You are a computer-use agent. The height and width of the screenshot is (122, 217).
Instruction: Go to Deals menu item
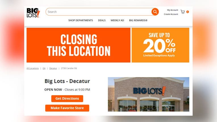tap(102, 20)
